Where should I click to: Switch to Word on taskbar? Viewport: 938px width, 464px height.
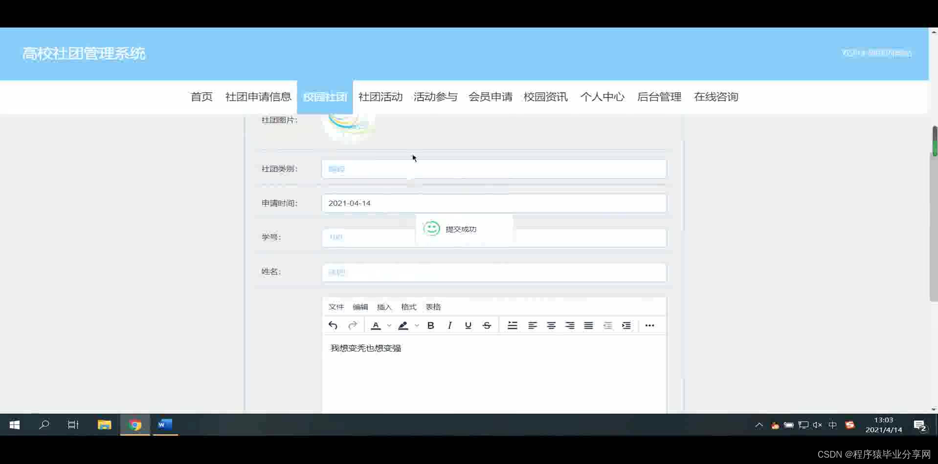pyautogui.click(x=165, y=425)
